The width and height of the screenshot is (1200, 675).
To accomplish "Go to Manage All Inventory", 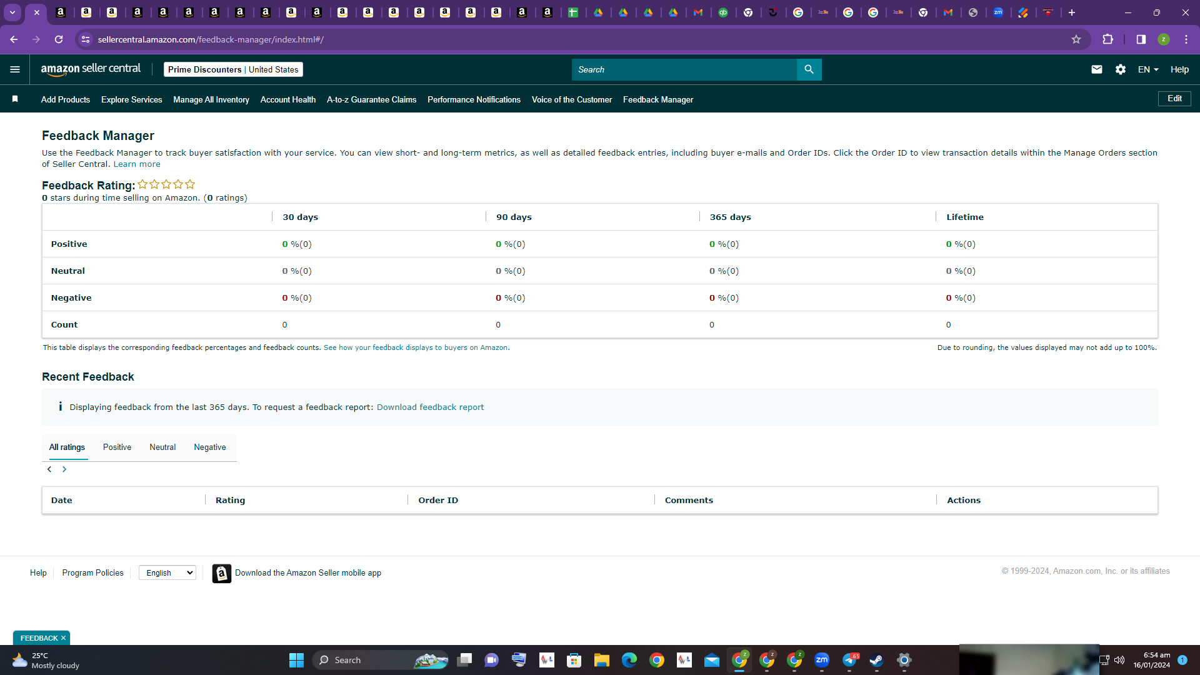I will tap(211, 99).
